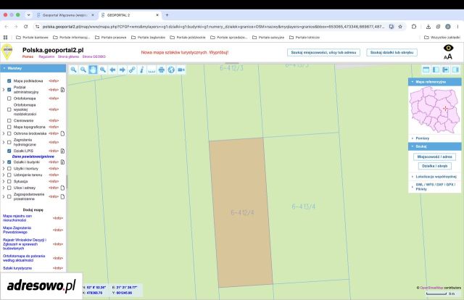Click the globe icon in map toolbar
Viewport: 464px width, 300px height.
coord(171,70)
